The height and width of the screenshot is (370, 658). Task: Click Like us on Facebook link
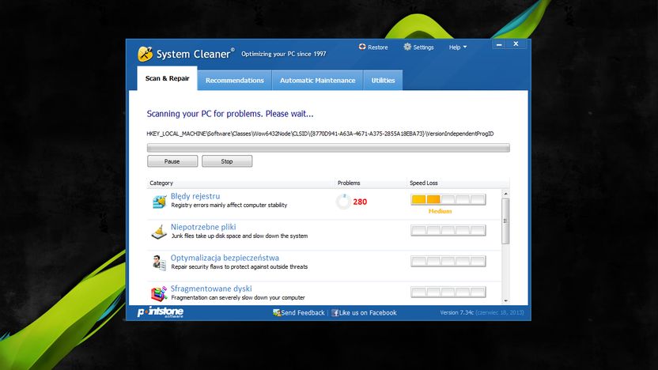[x=368, y=313]
